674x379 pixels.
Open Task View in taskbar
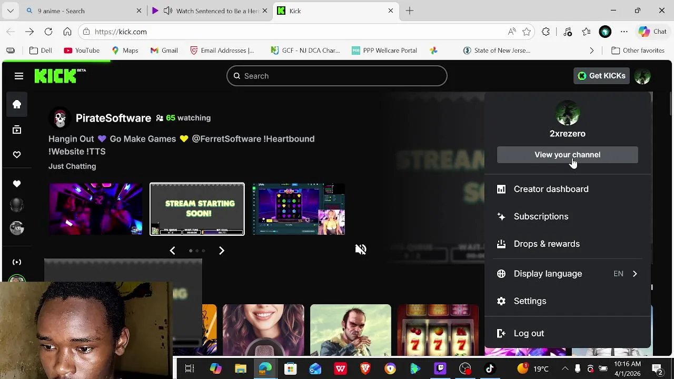(x=190, y=368)
